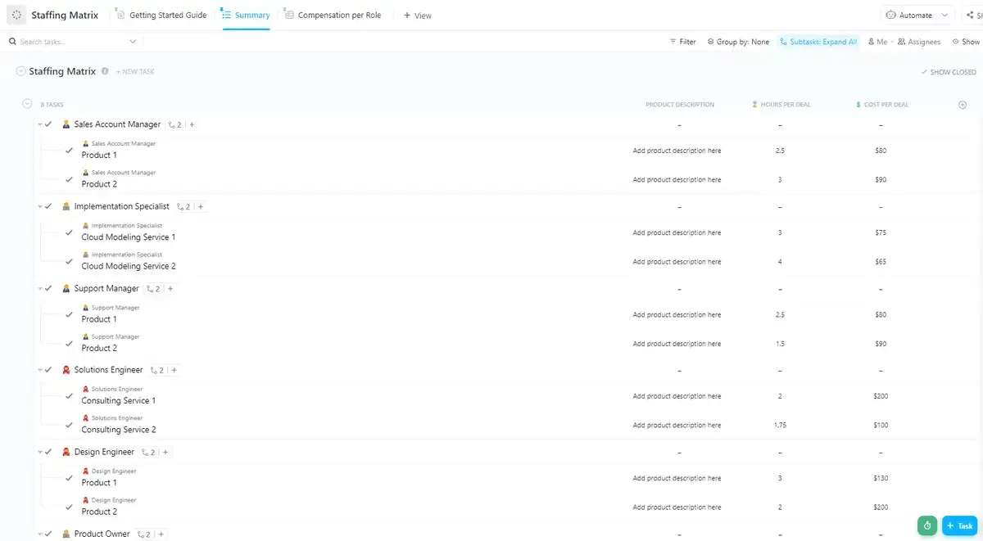Viewport: 983px width, 541px height.
Task: Click the Design Engineer subtask count icon
Action: tap(148, 452)
